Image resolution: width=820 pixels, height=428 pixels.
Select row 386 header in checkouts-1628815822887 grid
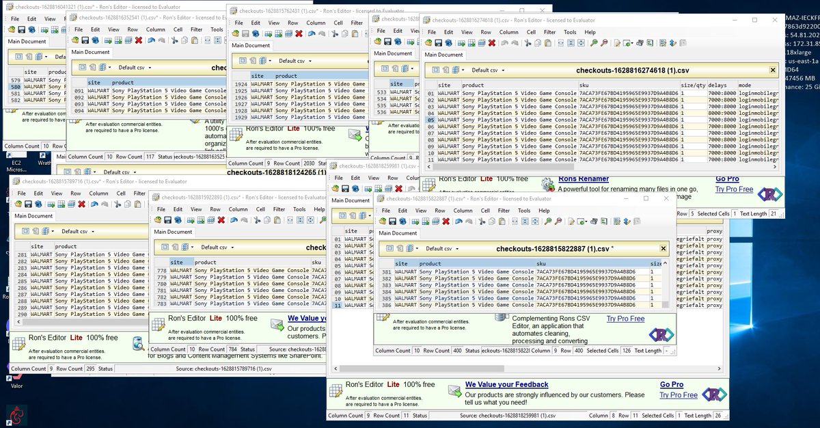pyautogui.click(x=387, y=305)
